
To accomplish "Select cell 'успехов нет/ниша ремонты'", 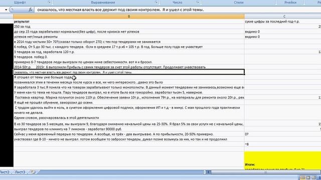I will pyautogui.click(x=129, y=36).
